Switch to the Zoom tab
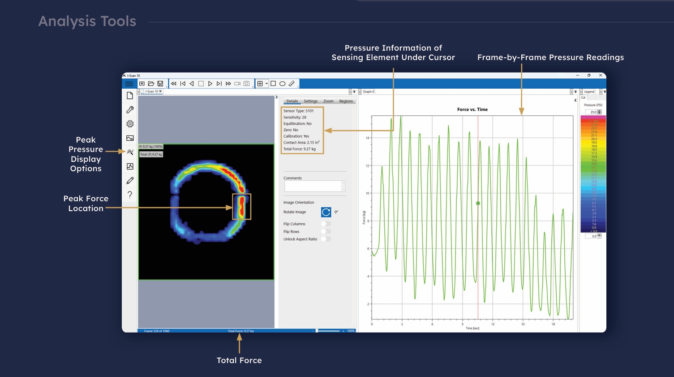This screenshot has height=377, width=674. [x=328, y=101]
